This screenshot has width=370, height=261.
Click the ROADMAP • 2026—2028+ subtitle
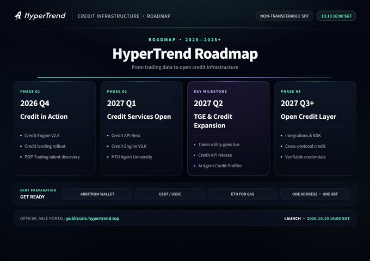(x=185, y=40)
